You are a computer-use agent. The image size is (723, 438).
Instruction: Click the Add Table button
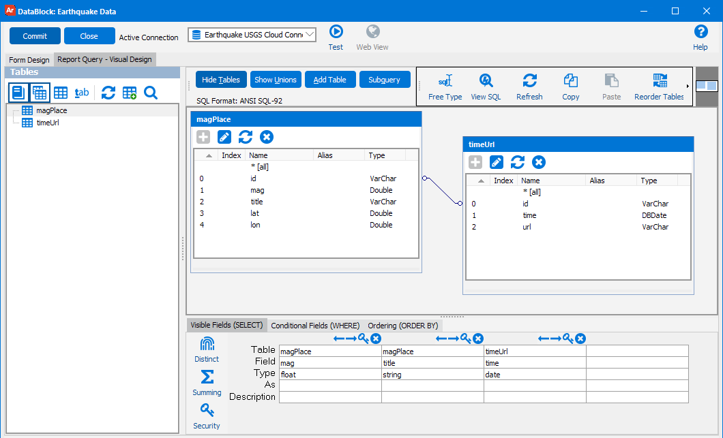click(330, 80)
